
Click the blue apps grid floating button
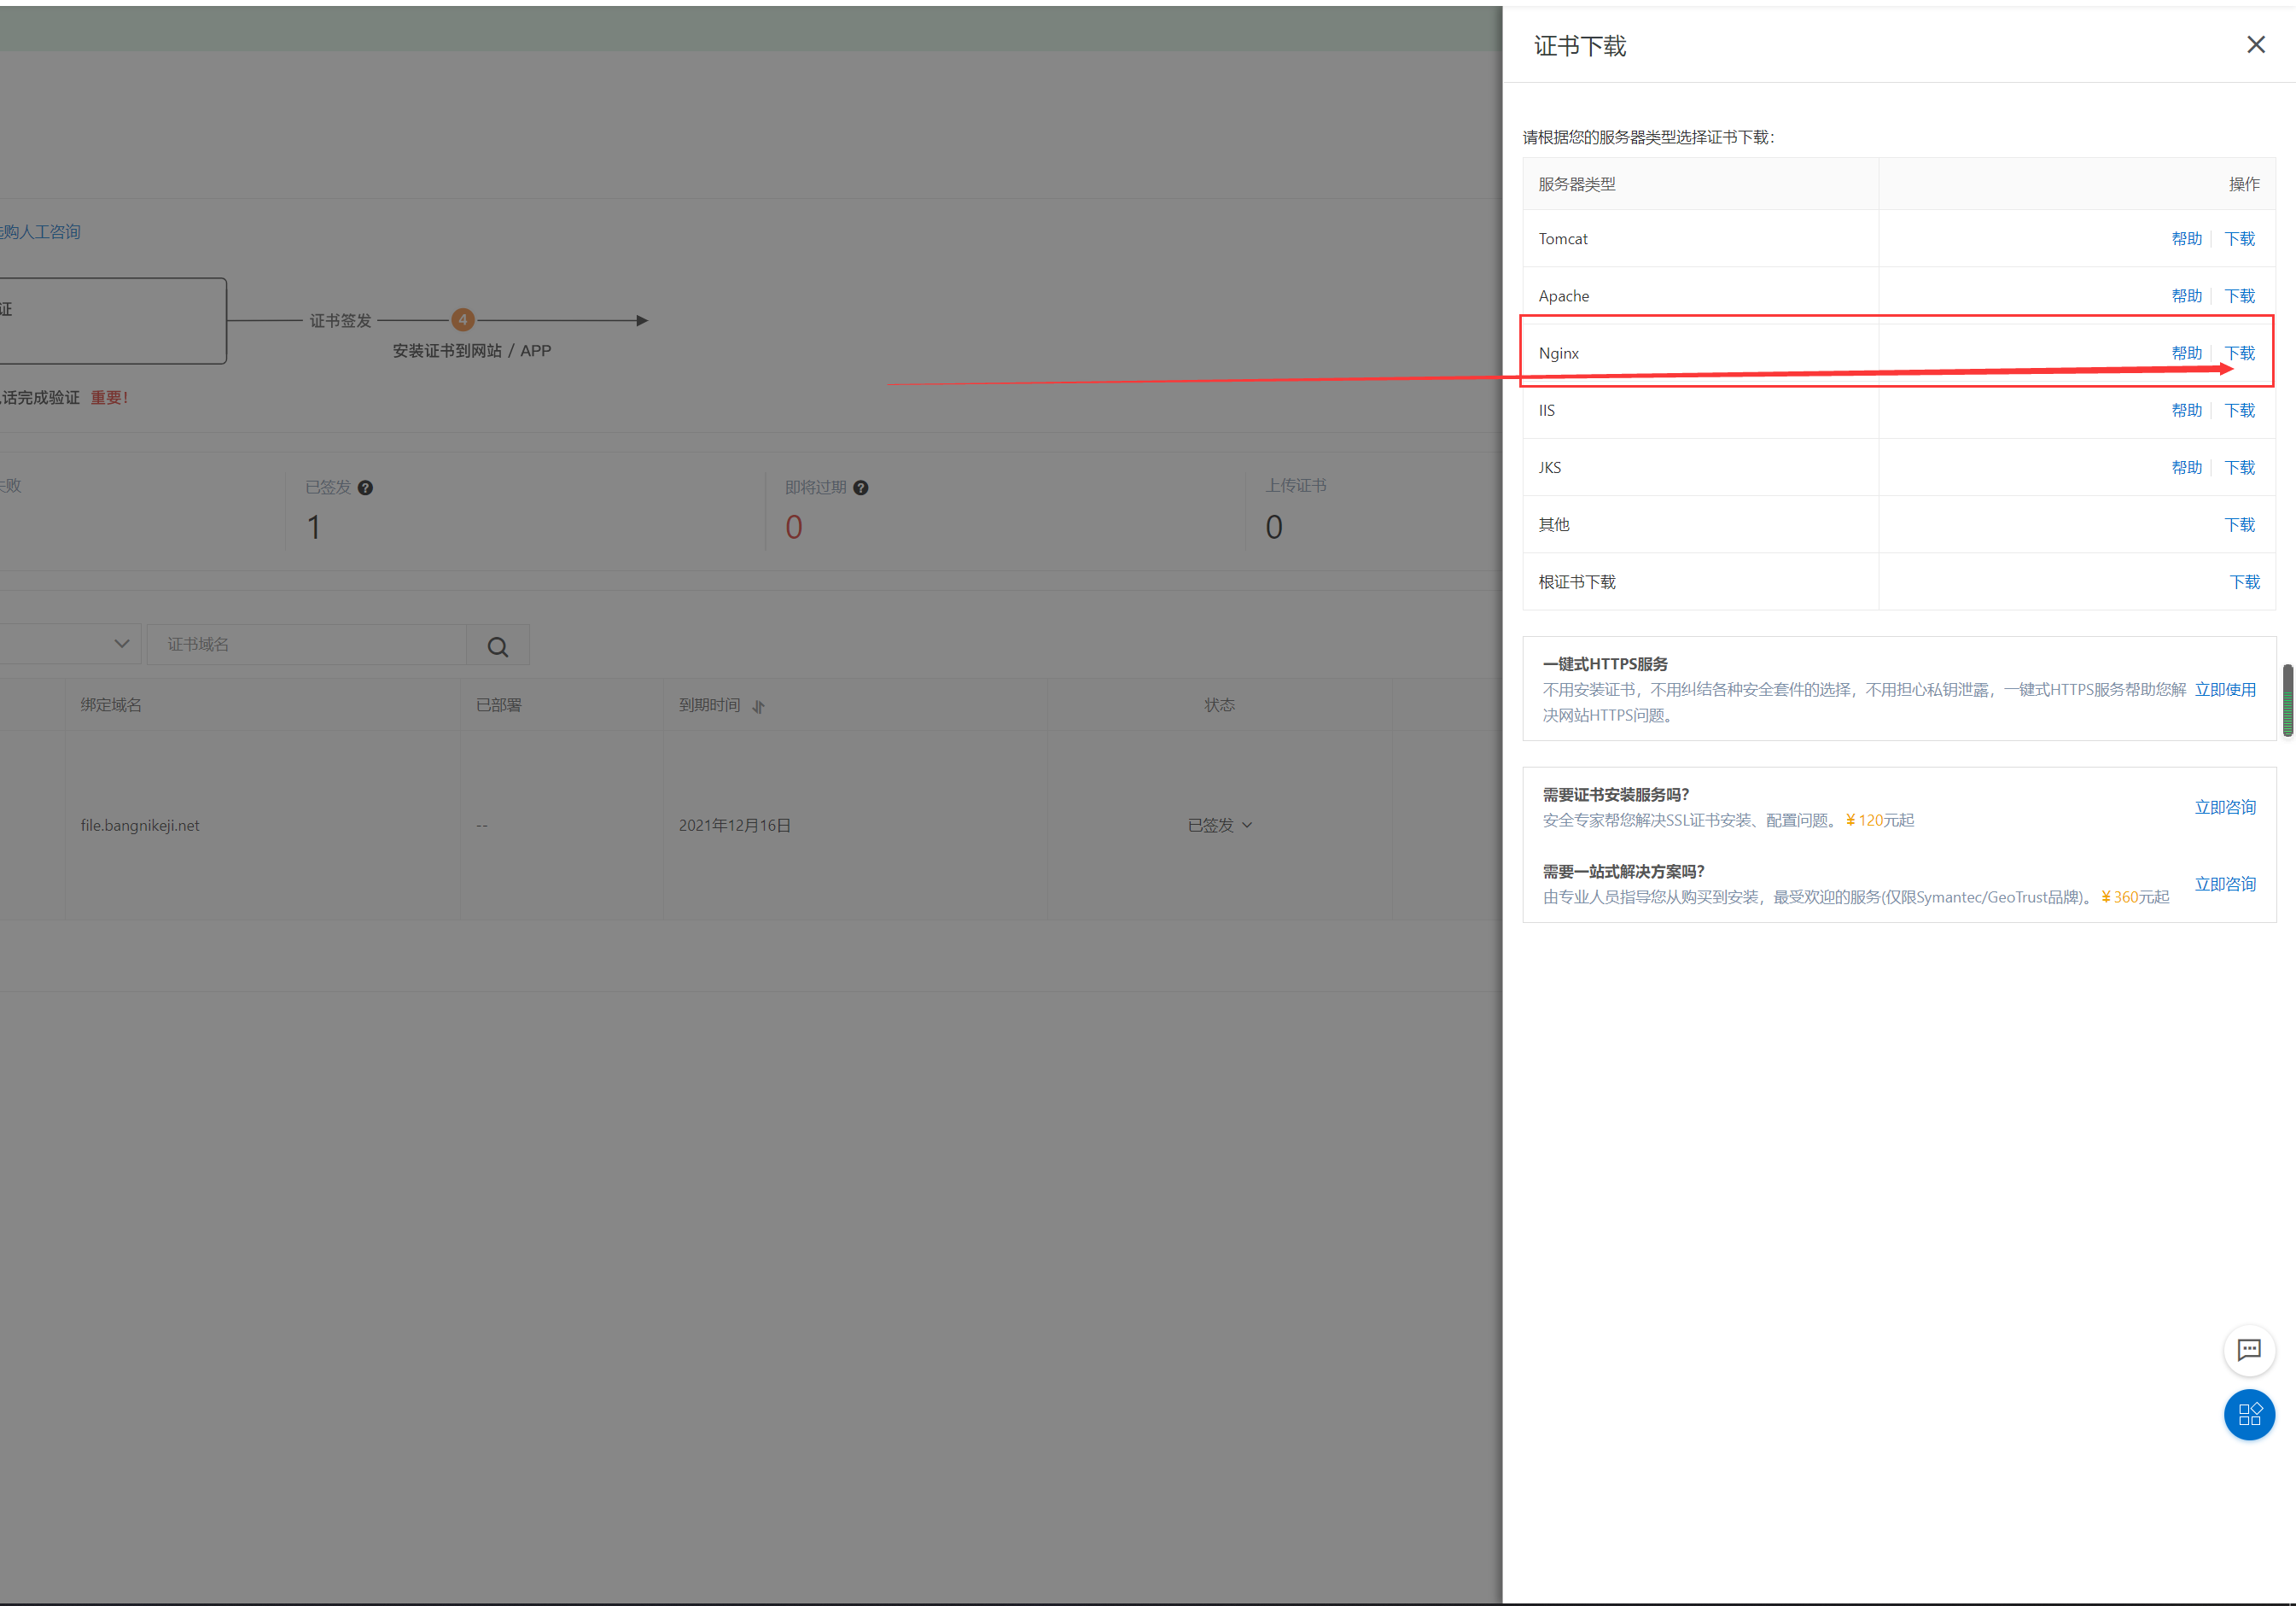[2248, 1414]
